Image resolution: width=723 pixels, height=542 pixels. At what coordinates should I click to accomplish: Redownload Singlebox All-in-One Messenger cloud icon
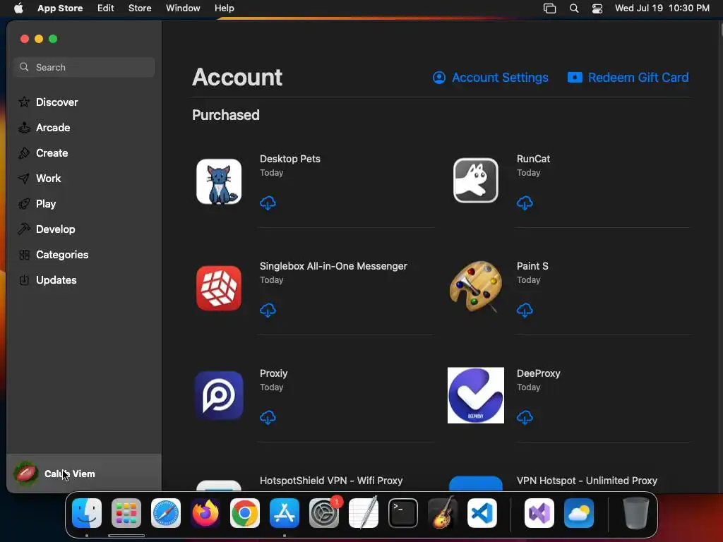(x=268, y=311)
